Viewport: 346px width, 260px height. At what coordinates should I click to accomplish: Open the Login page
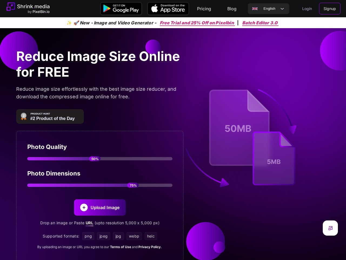pyautogui.click(x=307, y=9)
